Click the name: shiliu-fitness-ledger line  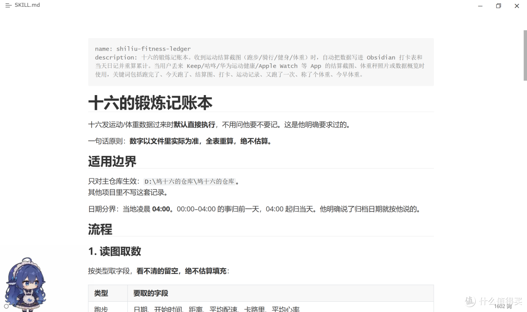click(x=142, y=49)
